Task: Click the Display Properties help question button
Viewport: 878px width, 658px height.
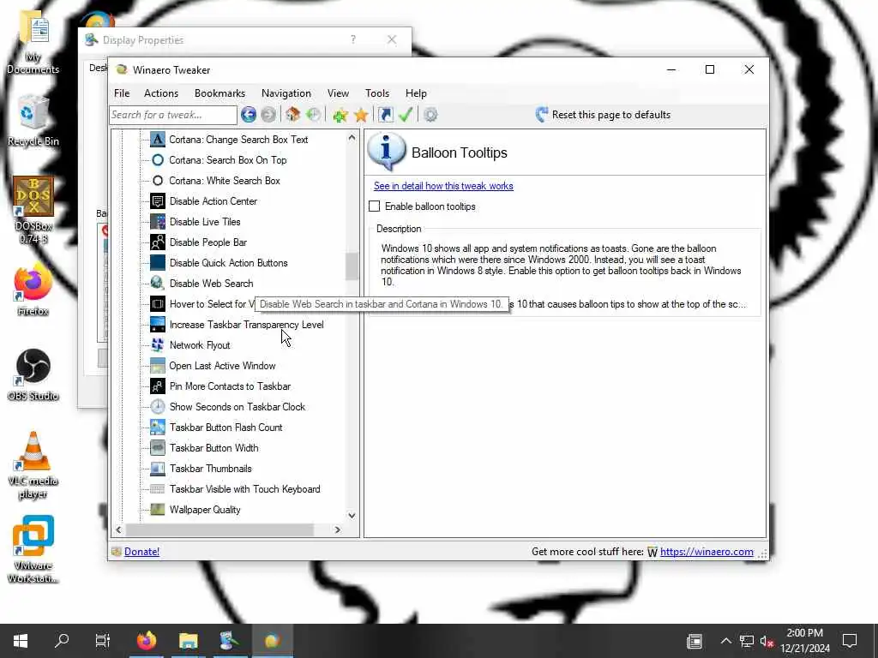Action: click(352, 39)
